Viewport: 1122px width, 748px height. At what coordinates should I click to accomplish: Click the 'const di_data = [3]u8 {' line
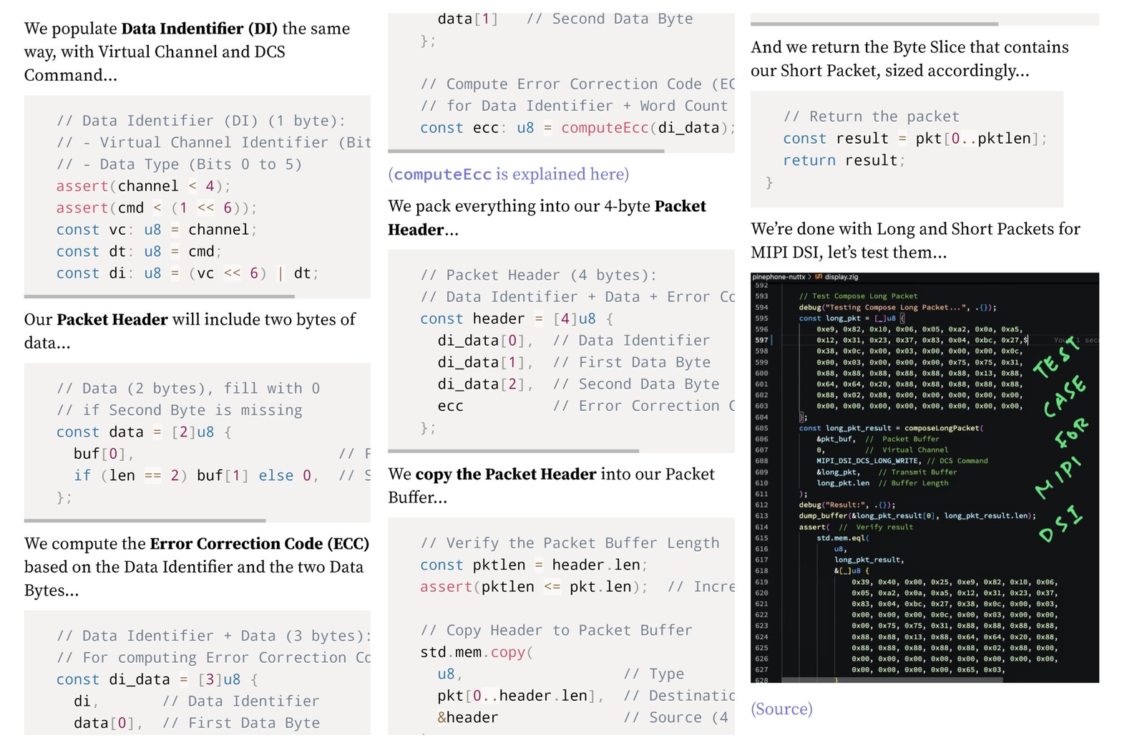[x=157, y=679]
